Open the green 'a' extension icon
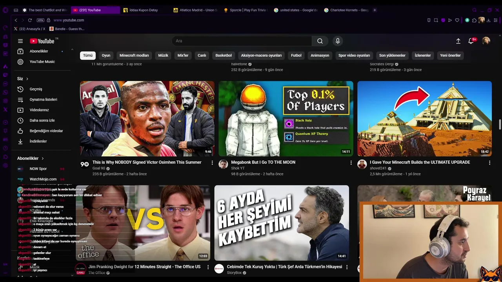The height and width of the screenshot is (282, 502). 467,20
